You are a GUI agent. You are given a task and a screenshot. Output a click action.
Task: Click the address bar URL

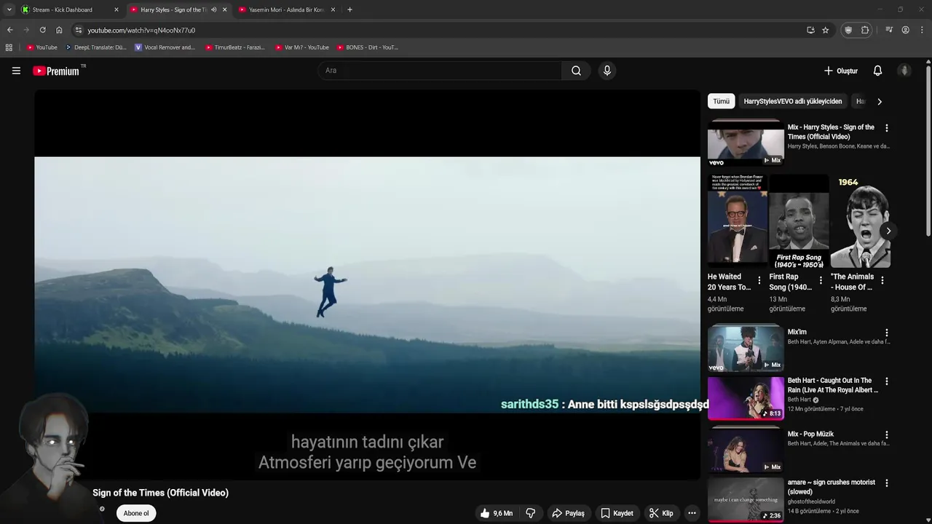click(x=141, y=30)
